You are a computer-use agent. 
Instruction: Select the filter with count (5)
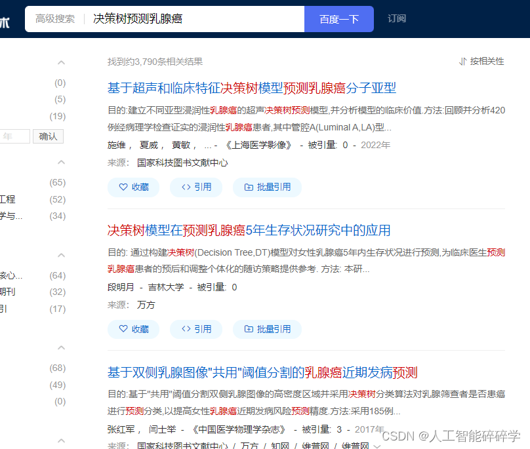coord(60,100)
